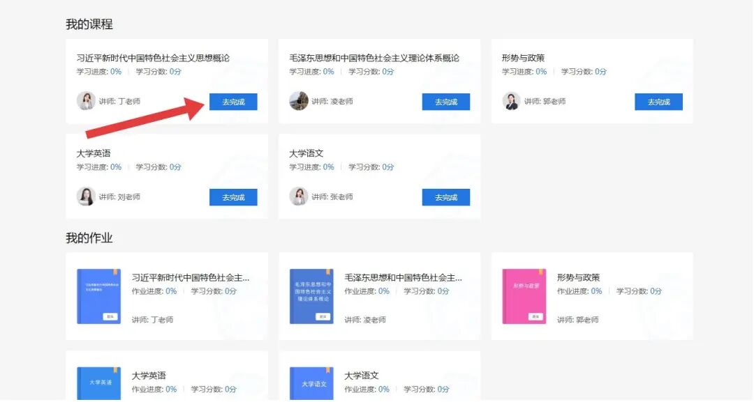The height and width of the screenshot is (402, 754).
Task: Click 去完成 for 毛泽东思想 course
Action: [446, 101]
